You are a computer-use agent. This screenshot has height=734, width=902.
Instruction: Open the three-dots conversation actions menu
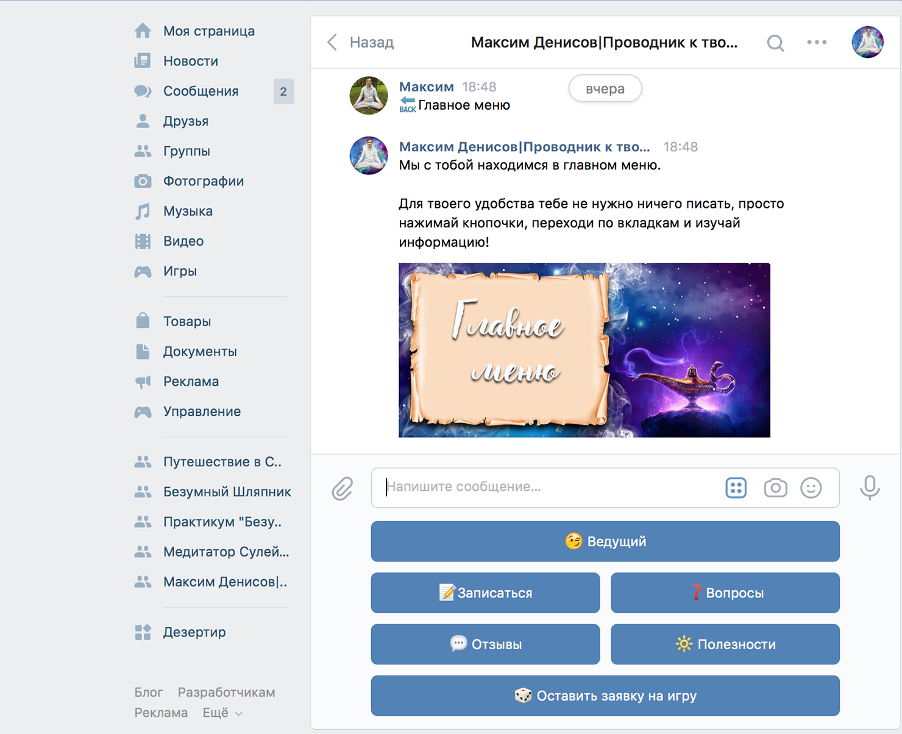tap(817, 42)
